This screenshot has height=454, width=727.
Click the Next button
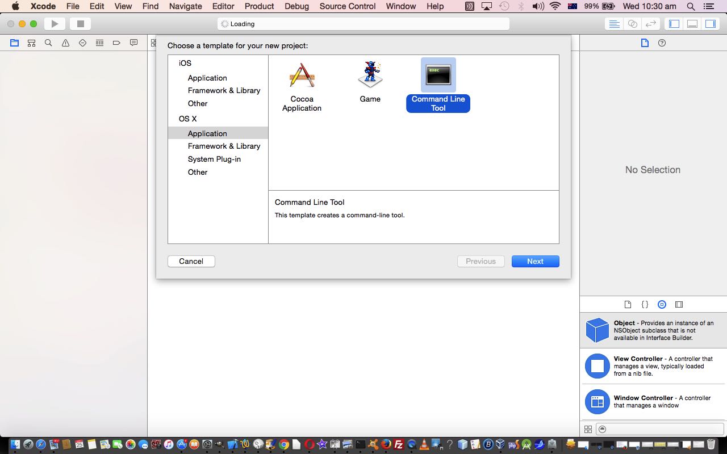click(x=535, y=261)
